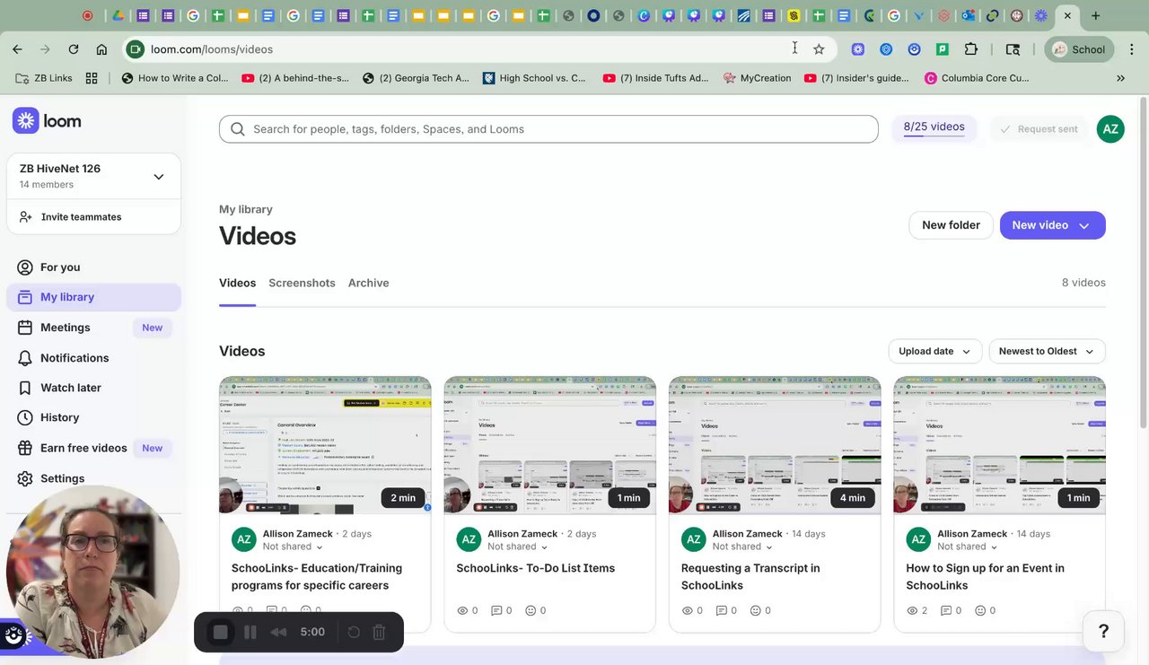Click the views eye icon under How to Sign up
The height and width of the screenshot is (665, 1149).
click(x=912, y=610)
